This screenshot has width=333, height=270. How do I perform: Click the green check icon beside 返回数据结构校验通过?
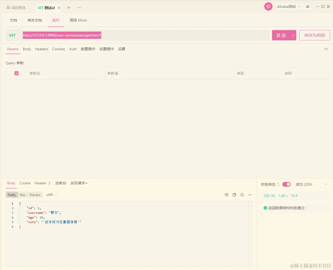pyautogui.click(x=265, y=208)
